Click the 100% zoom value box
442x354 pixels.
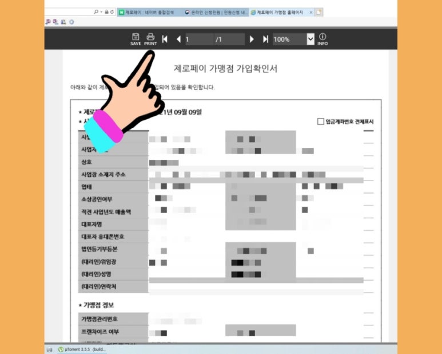[290, 40]
